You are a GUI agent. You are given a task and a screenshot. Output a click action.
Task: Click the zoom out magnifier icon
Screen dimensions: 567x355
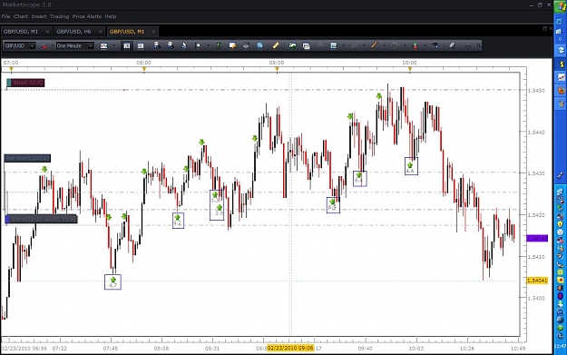(x=171, y=45)
